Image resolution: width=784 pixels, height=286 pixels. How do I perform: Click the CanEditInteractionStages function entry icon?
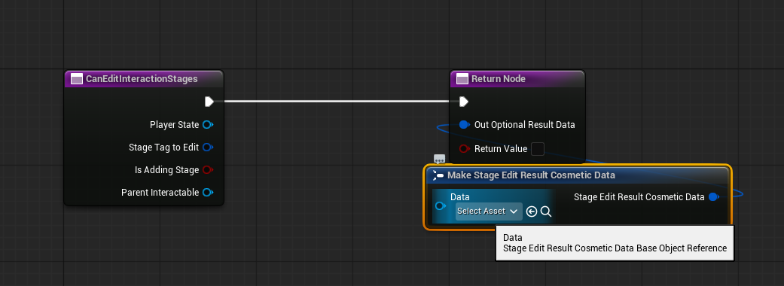(77, 79)
